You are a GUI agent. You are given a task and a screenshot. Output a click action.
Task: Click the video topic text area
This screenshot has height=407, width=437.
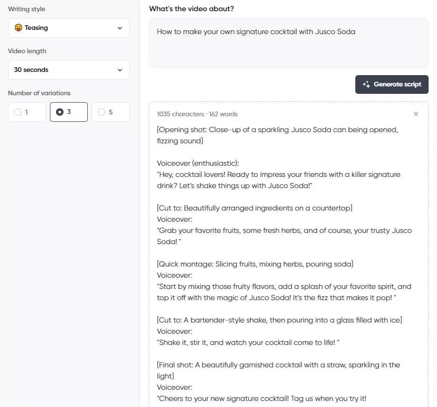[289, 43]
